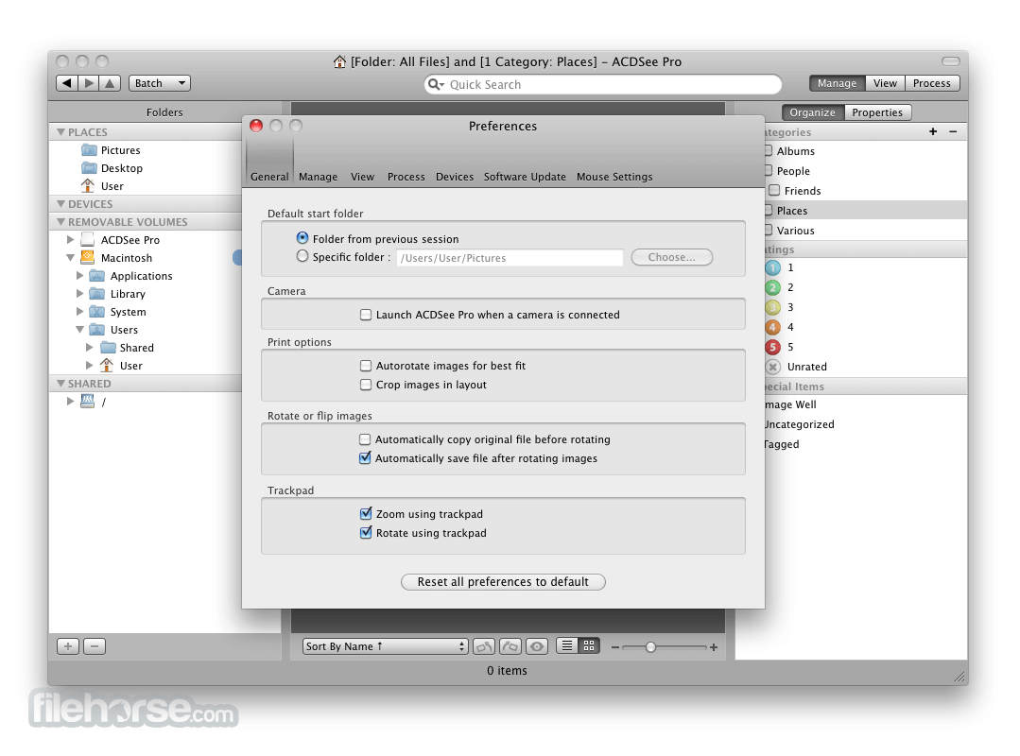Select the Uncategorized special item
This screenshot has height=756, width=1020.
pyautogui.click(x=799, y=424)
